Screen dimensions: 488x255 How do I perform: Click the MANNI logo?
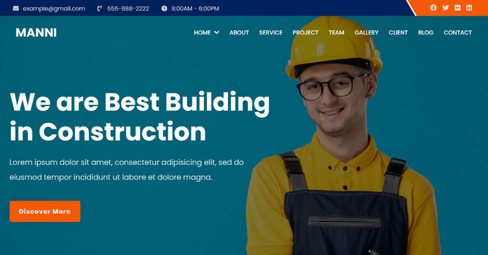pyautogui.click(x=36, y=33)
